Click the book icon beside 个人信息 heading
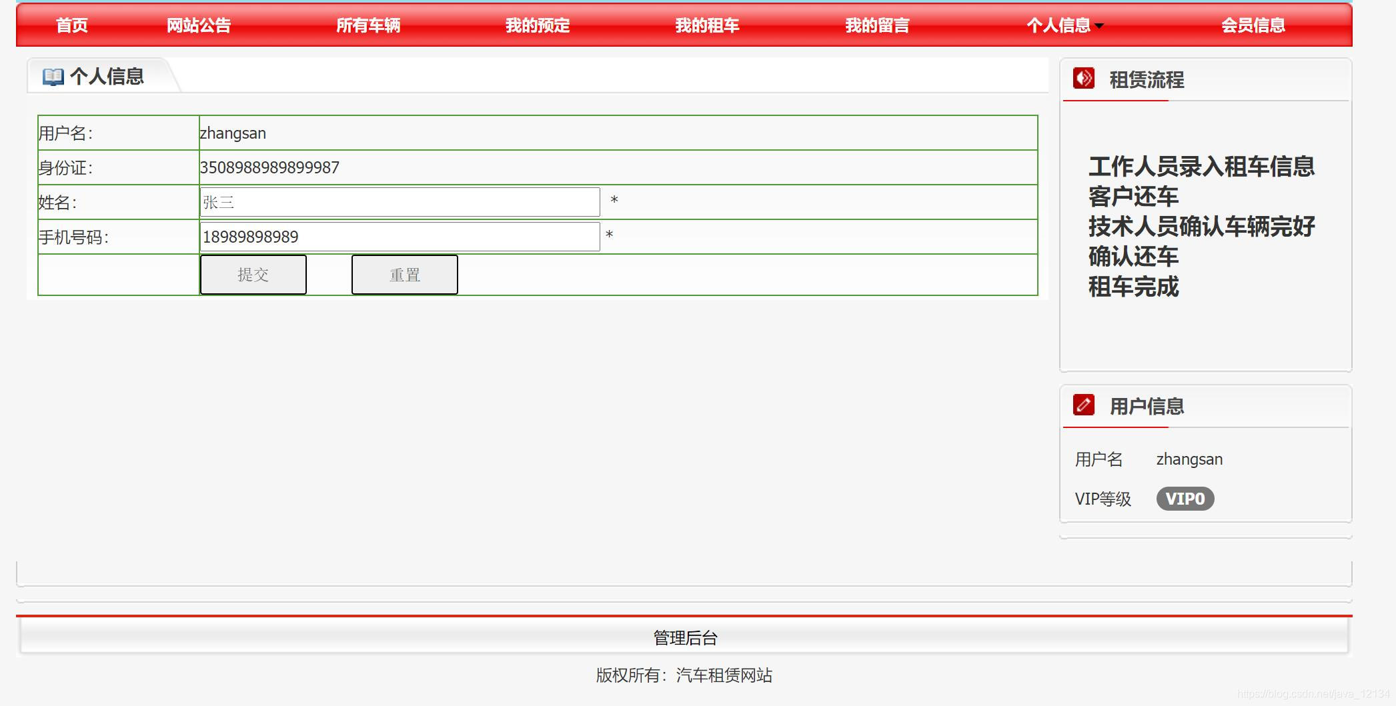This screenshot has width=1396, height=706. [53, 77]
